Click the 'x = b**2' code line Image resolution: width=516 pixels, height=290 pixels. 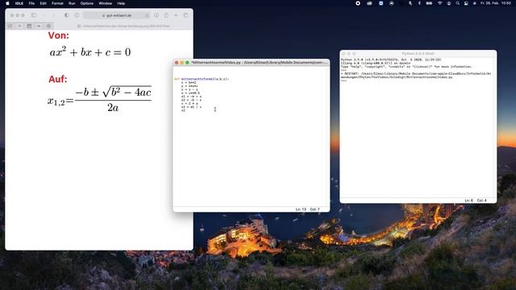[189, 82]
